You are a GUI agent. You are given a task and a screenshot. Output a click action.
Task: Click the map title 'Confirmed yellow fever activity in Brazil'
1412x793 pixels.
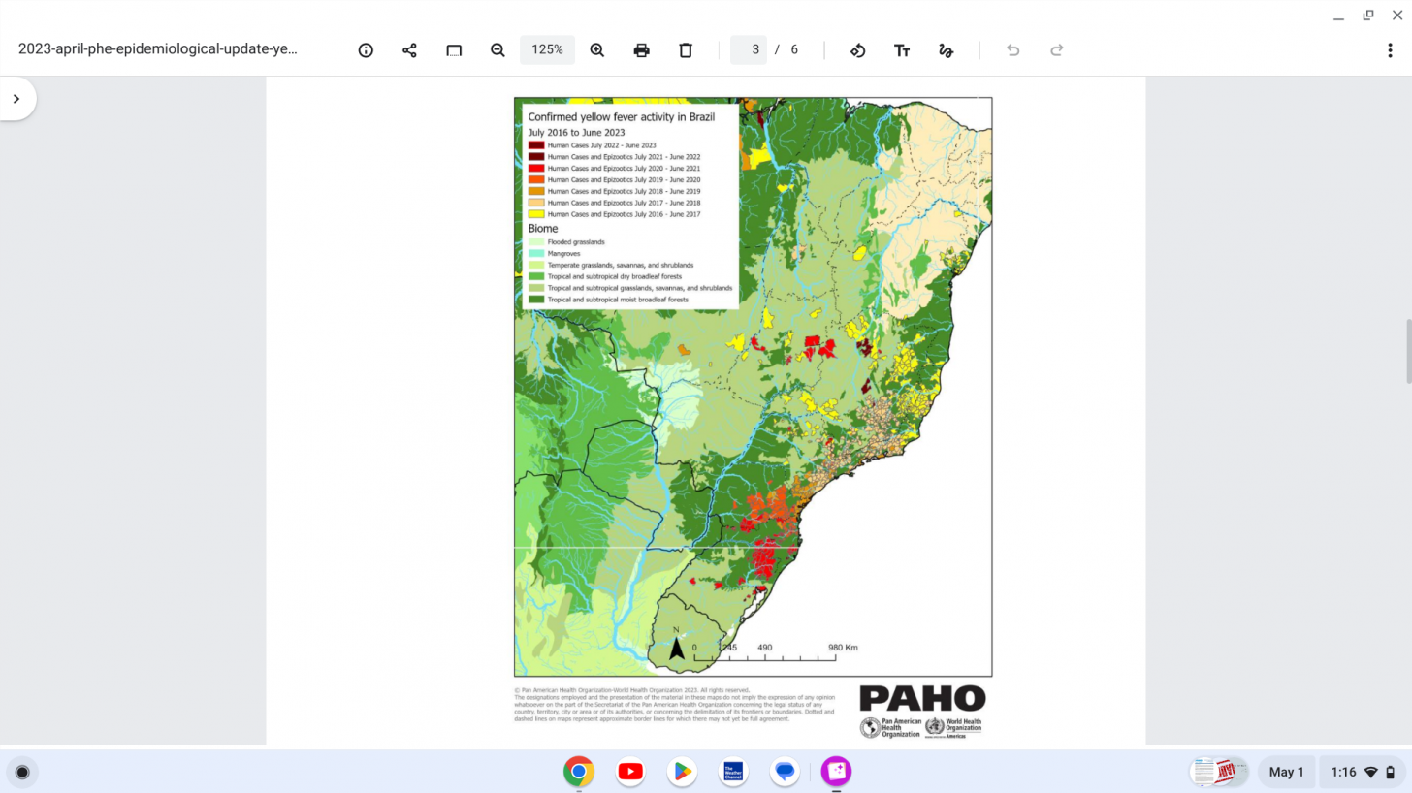pyautogui.click(x=622, y=116)
